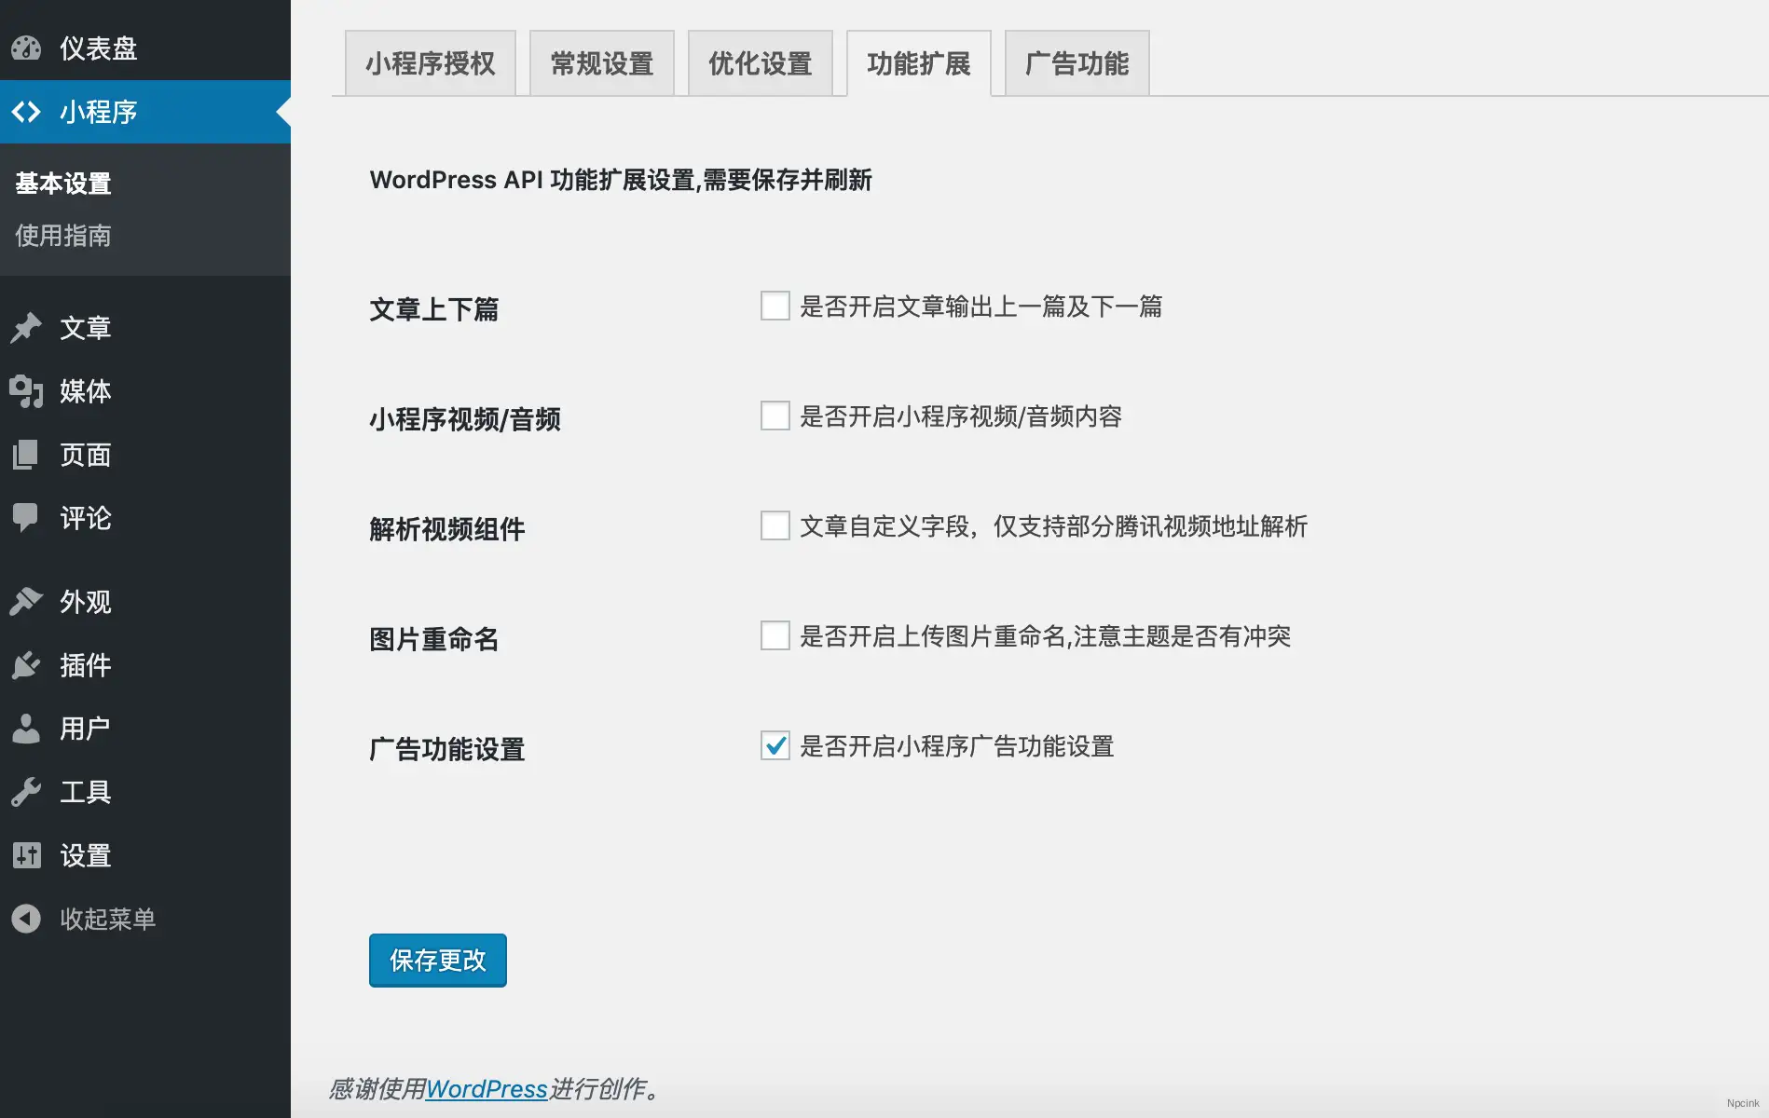Click the 保存更改 save button
The width and height of the screenshot is (1769, 1118).
[437, 960]
